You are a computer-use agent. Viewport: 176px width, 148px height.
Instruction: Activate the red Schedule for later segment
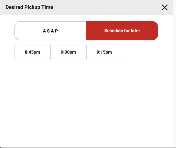coord(122,31)
